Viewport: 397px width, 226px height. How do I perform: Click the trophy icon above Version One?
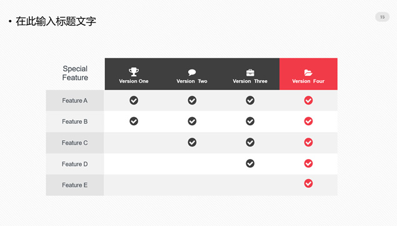coord(134,72)
